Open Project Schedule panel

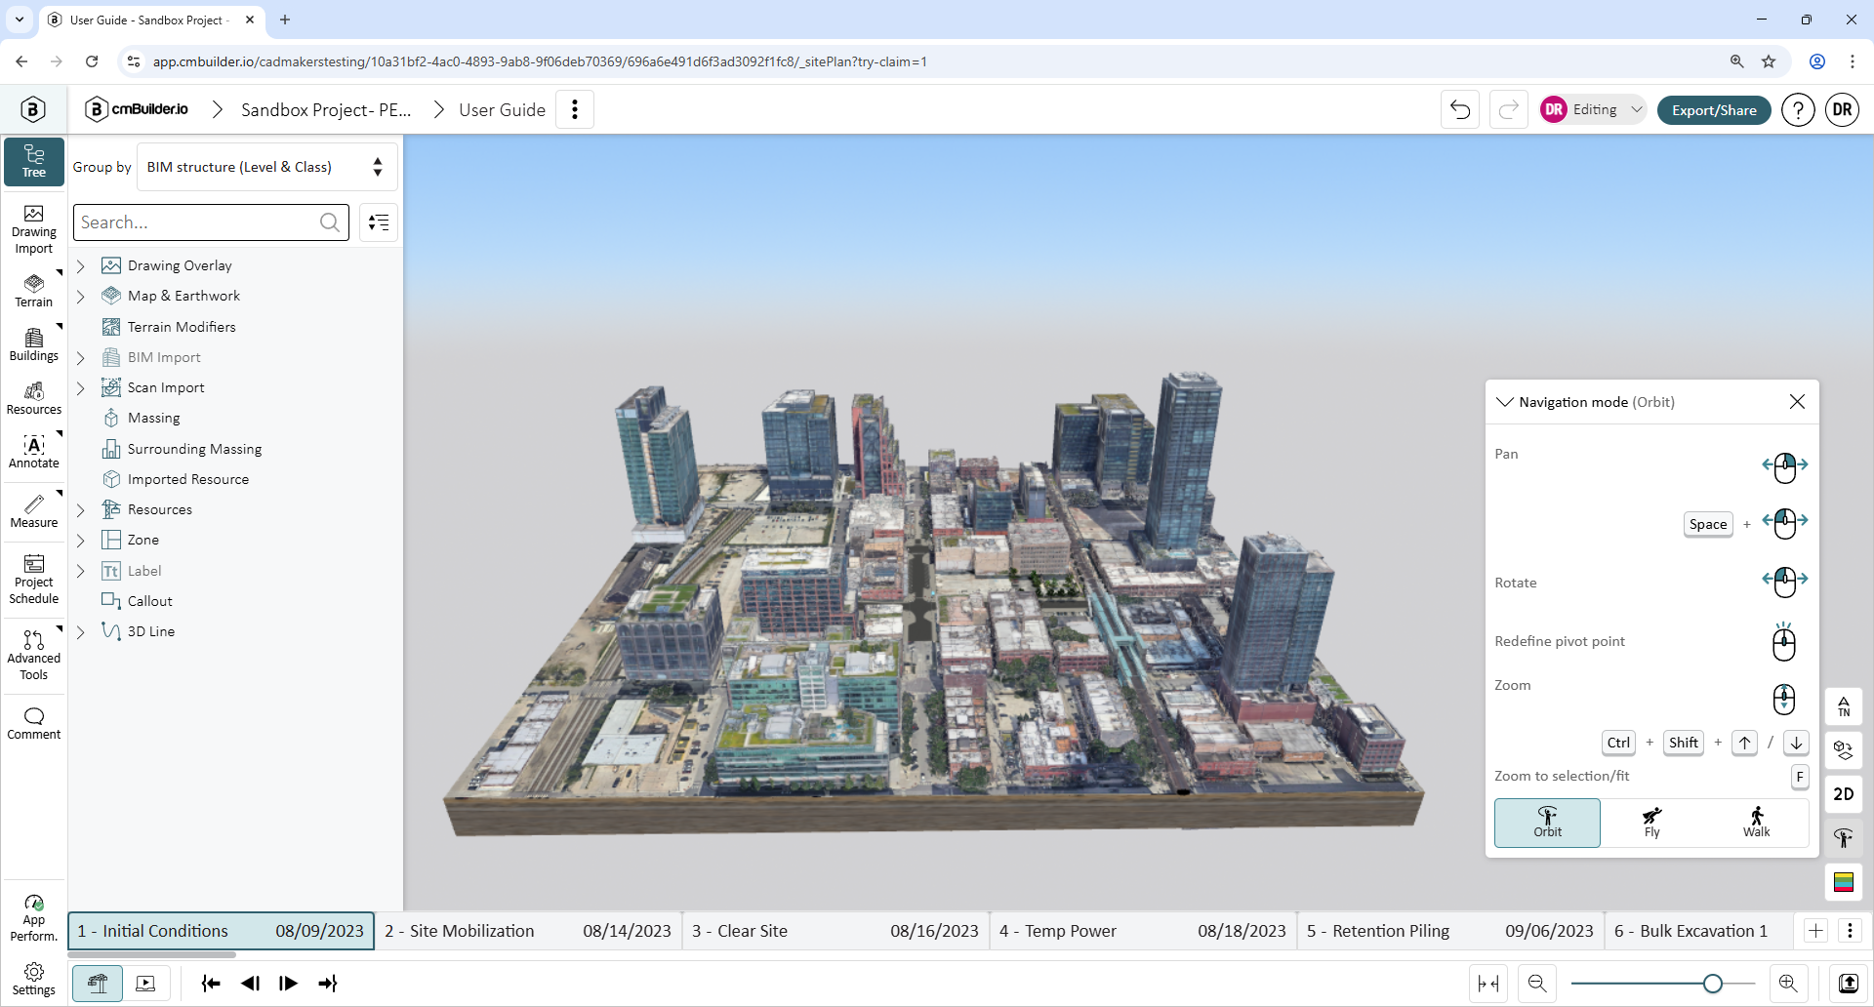(34, 580)
